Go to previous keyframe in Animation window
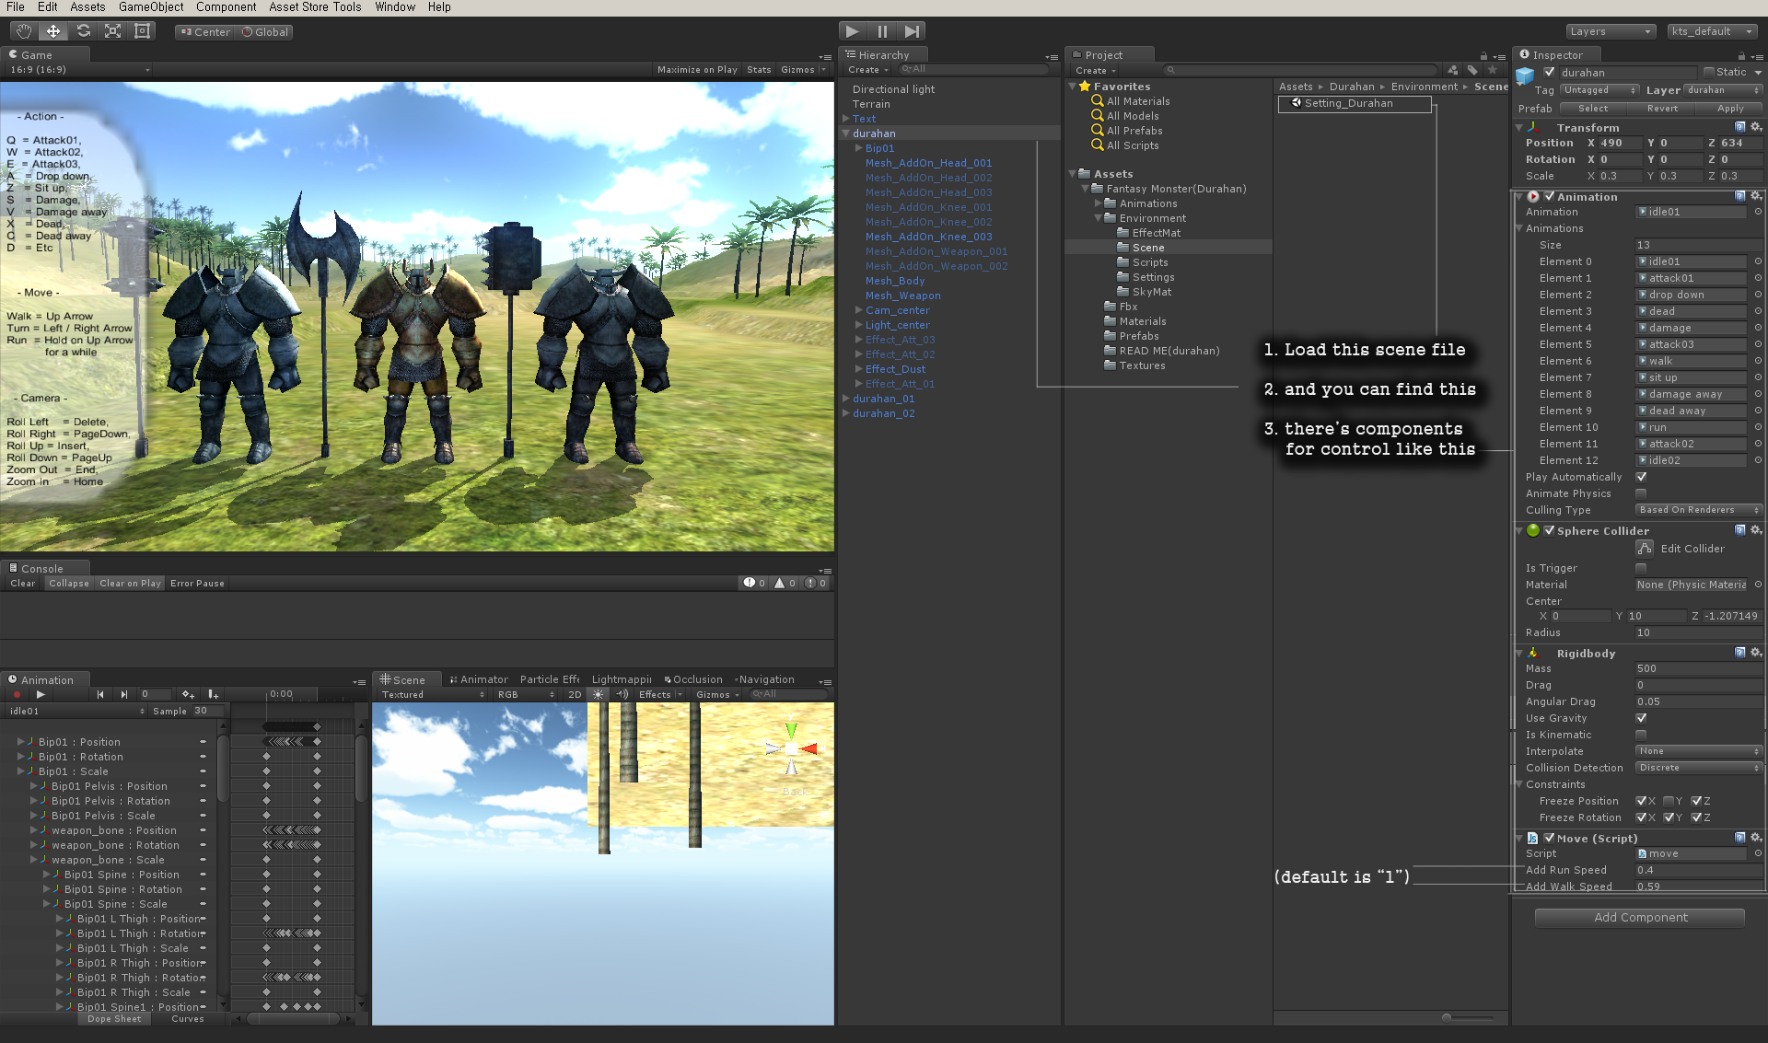 click(x=99, y=694)
